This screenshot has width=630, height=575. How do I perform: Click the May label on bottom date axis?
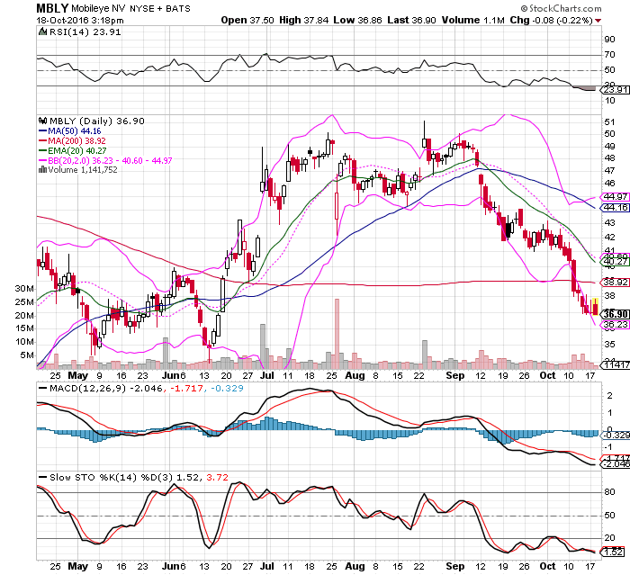coord(78,566)
